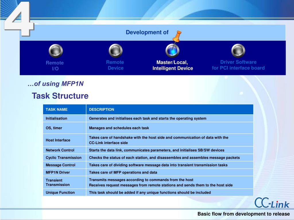This screenshot has width=294, height=220.
Task: Click the grey orb above Driver Software
Action: [x=238, y=50]
